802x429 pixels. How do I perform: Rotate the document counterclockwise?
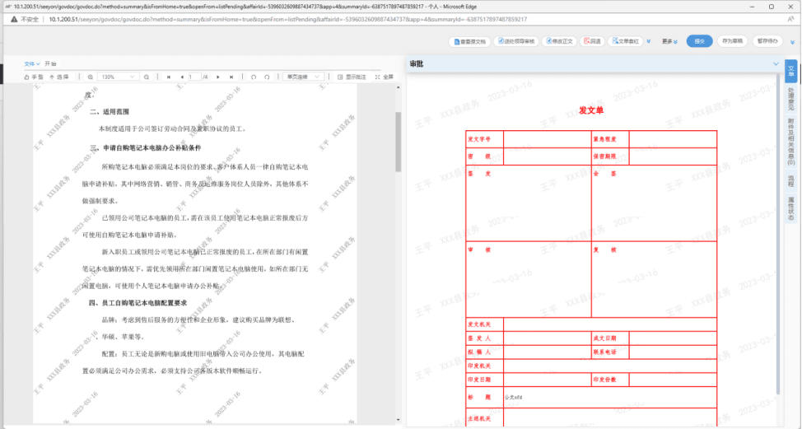point(253,77)
